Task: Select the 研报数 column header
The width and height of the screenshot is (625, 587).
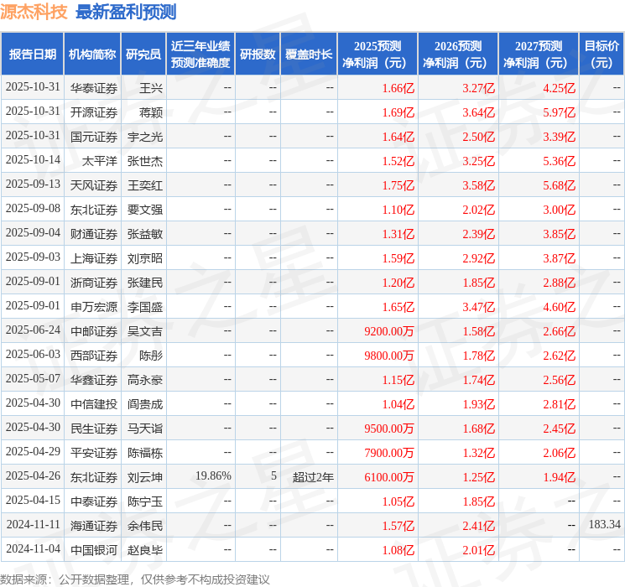Action: (258, 55)
